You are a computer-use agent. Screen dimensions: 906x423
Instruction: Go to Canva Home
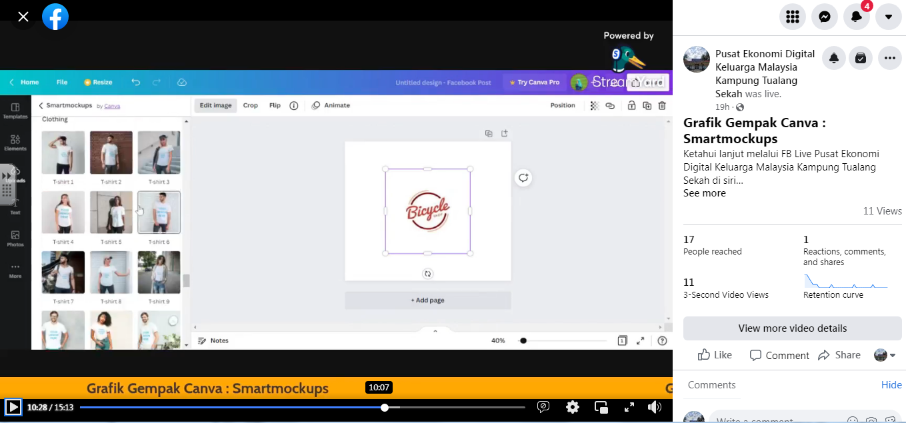point(24,83)
